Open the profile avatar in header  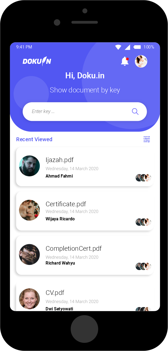click(x=141, y=61)
